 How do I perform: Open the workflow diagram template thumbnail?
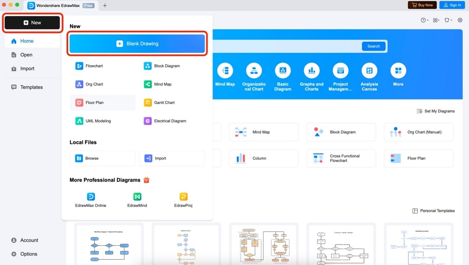tap(109, 245)
